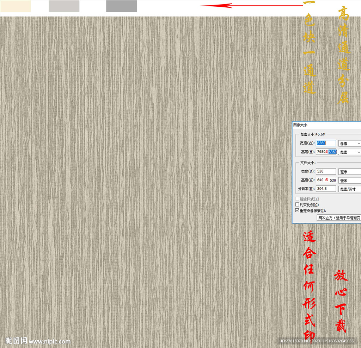The image size is (361, 348).
Task: Uncheck the resample image checkbox
Action: (297, 210)
